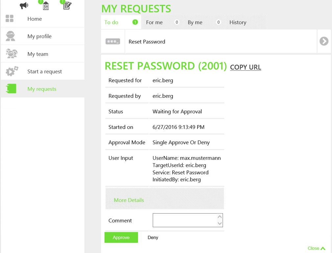Click inside the Comment text box
The image size is (332, 253).
pos(184,220)
